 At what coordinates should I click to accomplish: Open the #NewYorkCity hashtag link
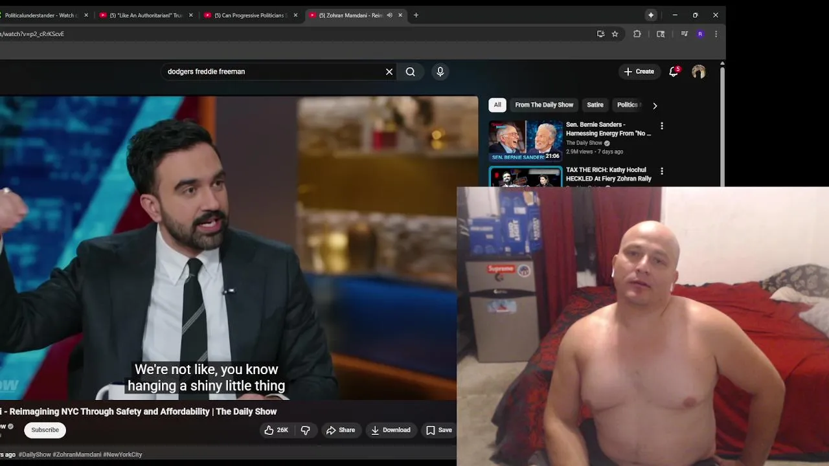coord(122,454)
